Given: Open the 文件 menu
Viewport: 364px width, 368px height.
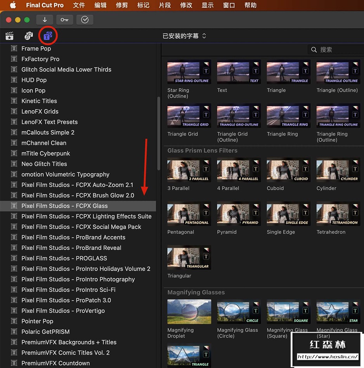Looking at the screenshot, I should click(79, 5).
